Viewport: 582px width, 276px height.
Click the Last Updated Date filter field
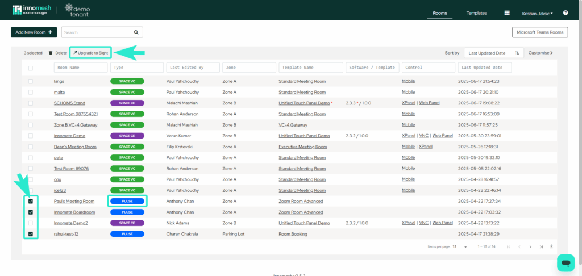pyautogui.click(x=485, y=68)
